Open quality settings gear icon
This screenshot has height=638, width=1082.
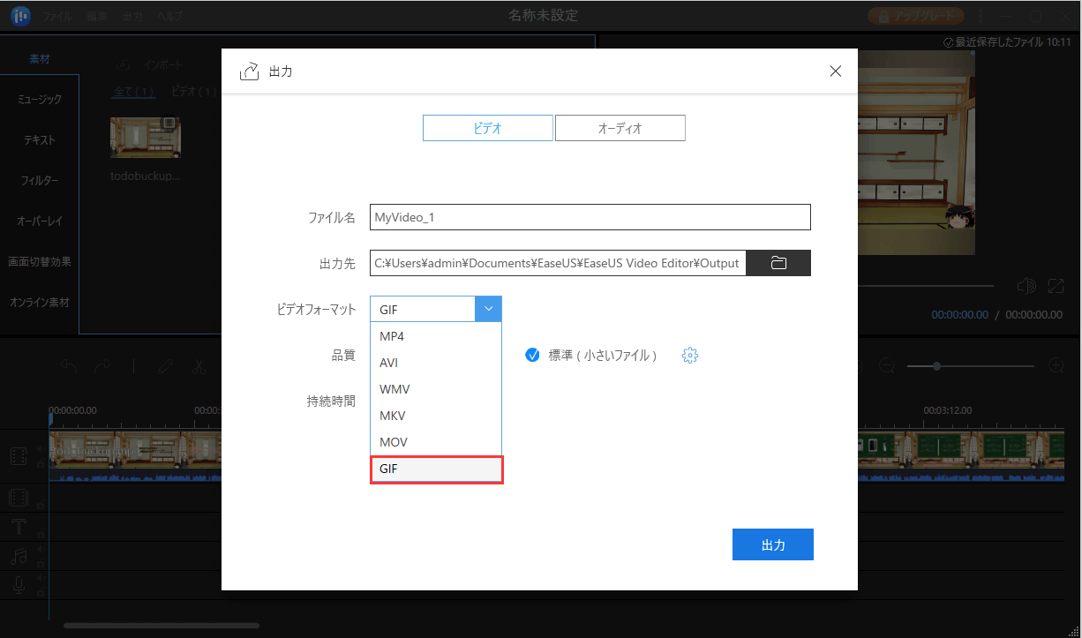coord(690,356)
